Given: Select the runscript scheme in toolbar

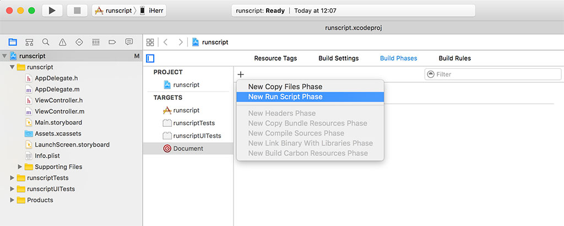Looking at the screenshot, I should (x=113, y=11).
